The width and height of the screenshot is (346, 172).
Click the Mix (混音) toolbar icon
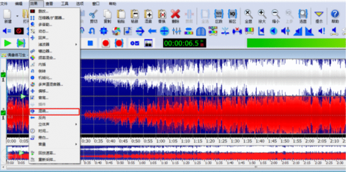[149, 16]
